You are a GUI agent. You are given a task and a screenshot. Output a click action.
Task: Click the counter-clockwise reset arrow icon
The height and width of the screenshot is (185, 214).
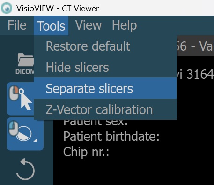tap(25, 170)
